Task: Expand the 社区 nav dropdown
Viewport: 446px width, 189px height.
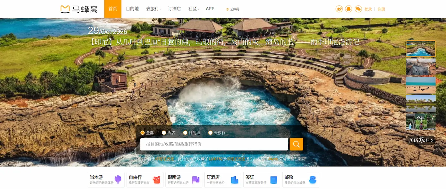Action: click(x=194, y=9)
